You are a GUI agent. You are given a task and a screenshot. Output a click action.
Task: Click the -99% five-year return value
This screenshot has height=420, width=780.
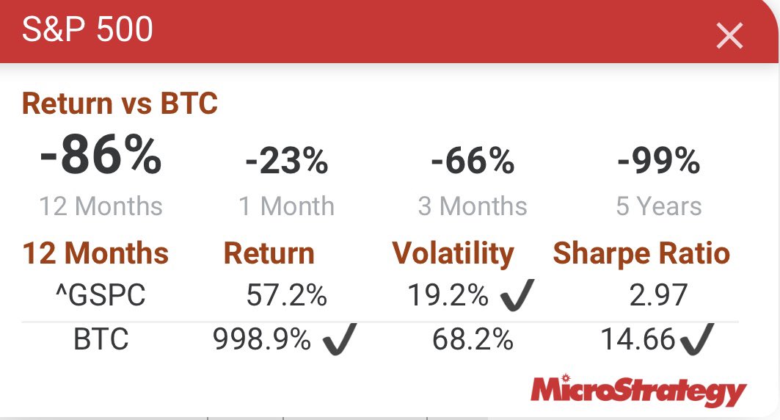pyautogui.click(x=659, y=161)
